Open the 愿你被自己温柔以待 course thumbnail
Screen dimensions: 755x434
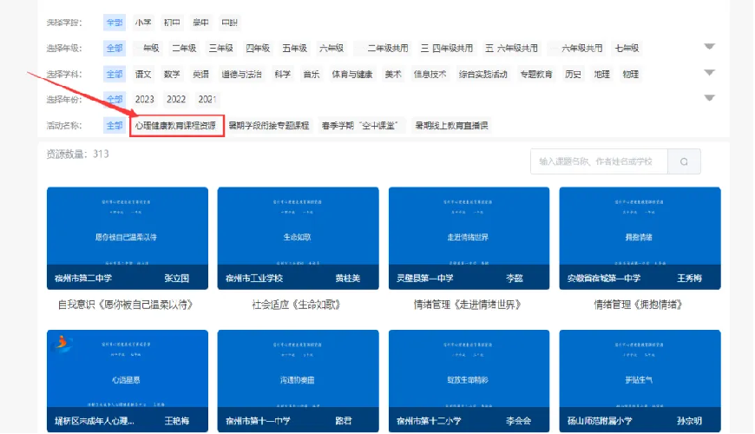128,239
